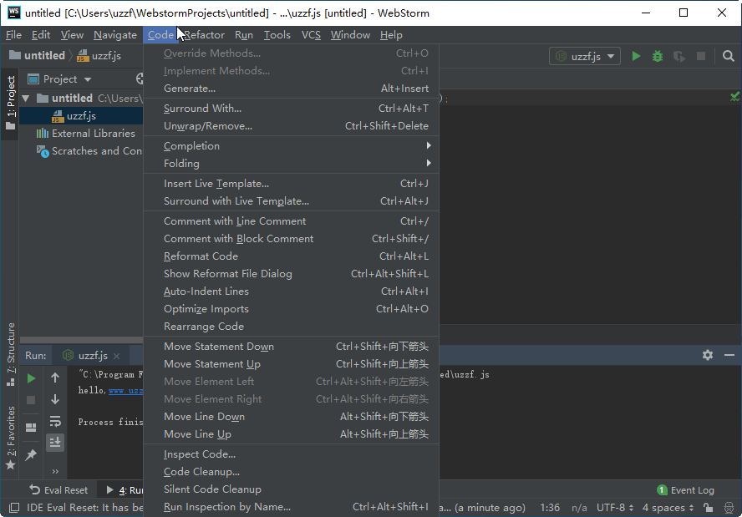Click inspection profile hector icon in status bar
Image resolution: width=742 pixels, height=517 pixels.
coord(729,508)
